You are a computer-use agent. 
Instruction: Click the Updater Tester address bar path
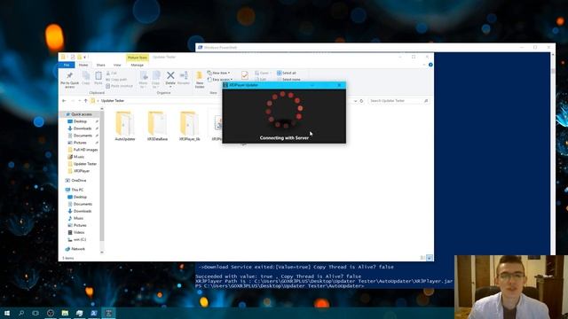pos(113,101)
